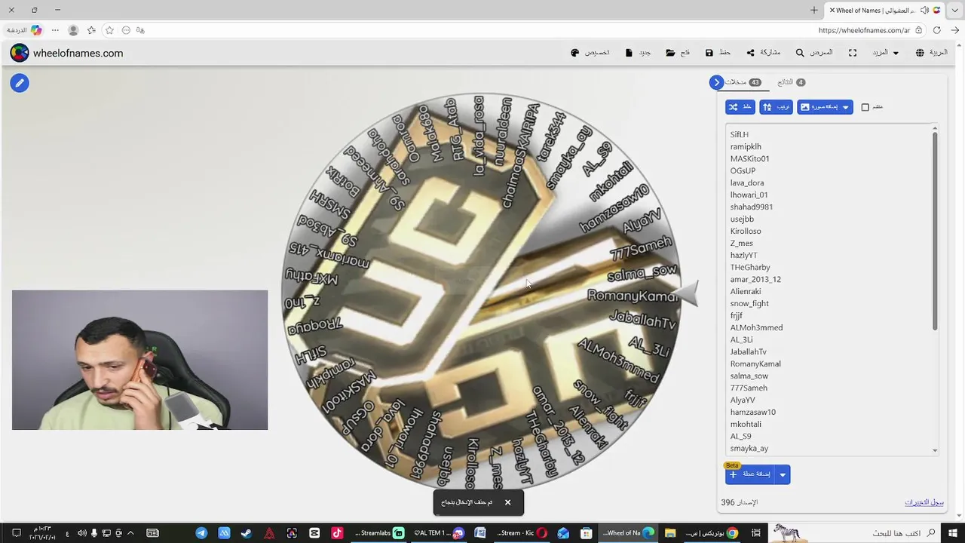Click entry SiflLH in the list
Viewport: 965px width, 543px height.
740,134
